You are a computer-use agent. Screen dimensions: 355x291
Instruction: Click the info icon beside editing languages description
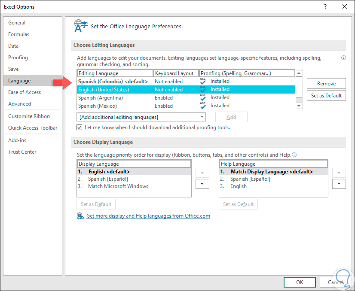343,58
